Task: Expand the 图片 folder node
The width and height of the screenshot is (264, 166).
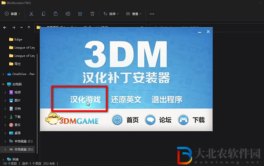Action: point(5,100)
